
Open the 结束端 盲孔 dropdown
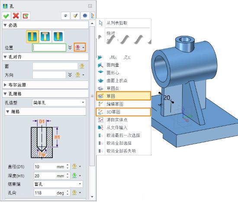click(x=58, y=184)
